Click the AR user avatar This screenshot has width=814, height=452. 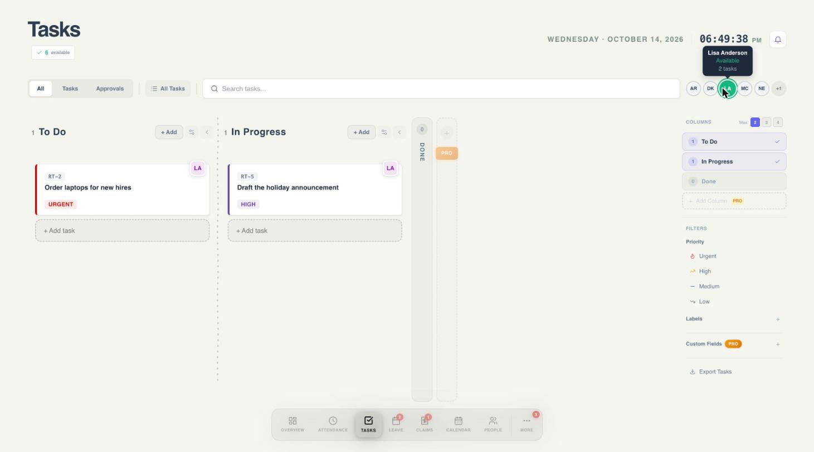(693, 89)
